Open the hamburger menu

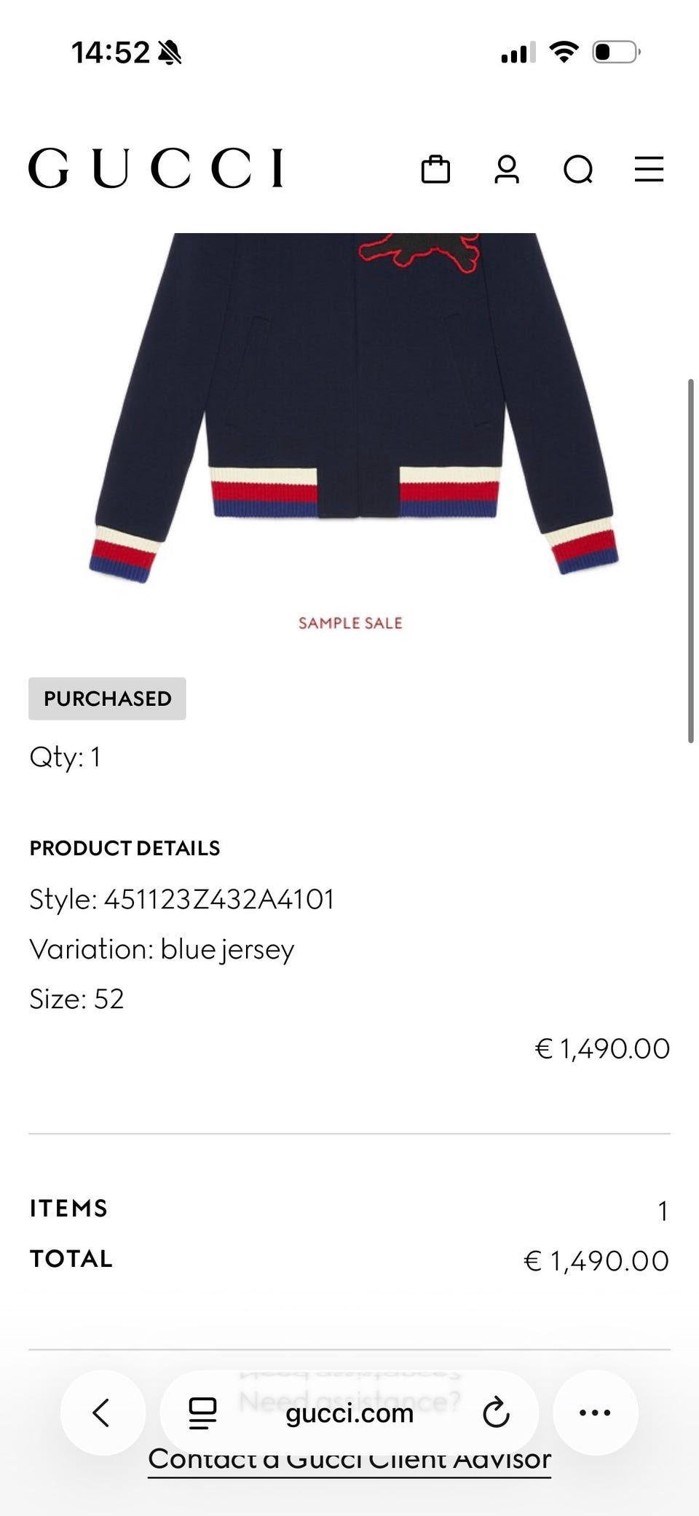click(649, 169)
